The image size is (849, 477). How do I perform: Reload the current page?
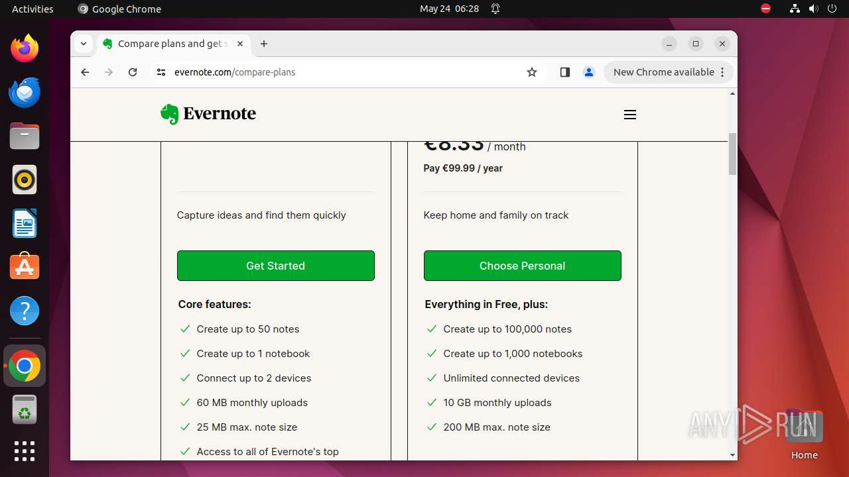pyautogui.click(x=133, y=72)
